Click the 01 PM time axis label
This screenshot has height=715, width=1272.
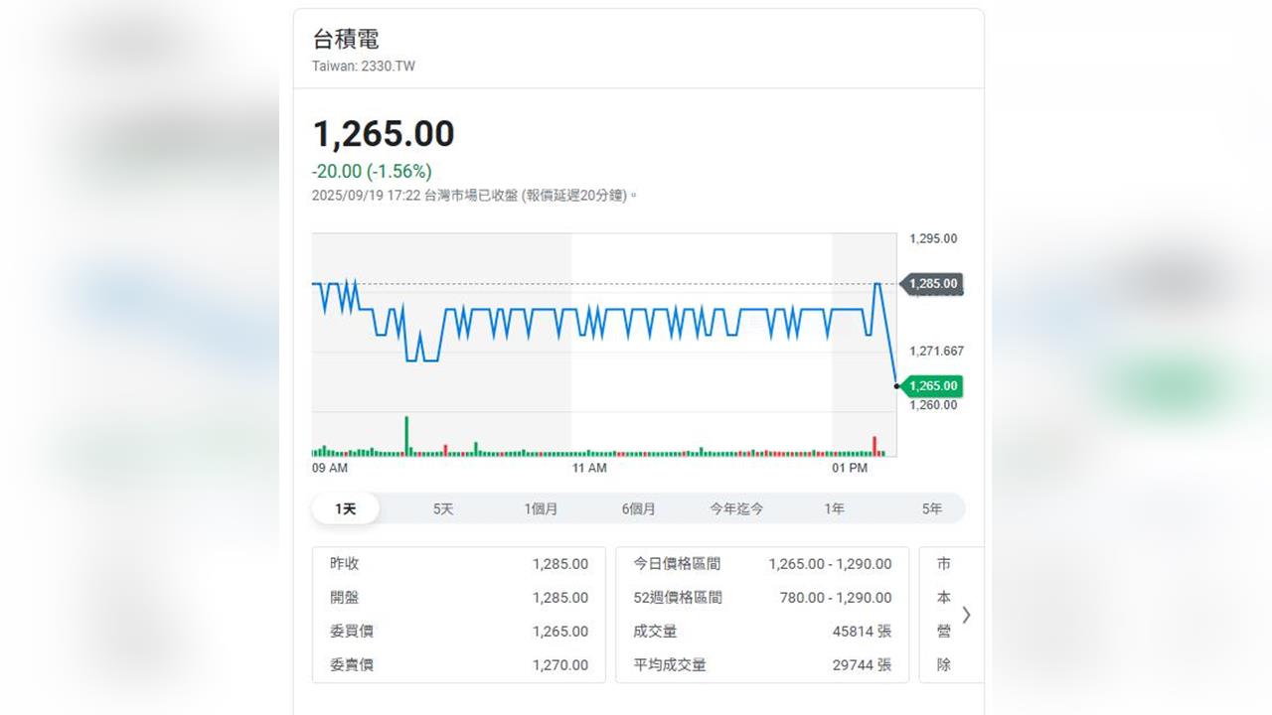pos(850,468)
